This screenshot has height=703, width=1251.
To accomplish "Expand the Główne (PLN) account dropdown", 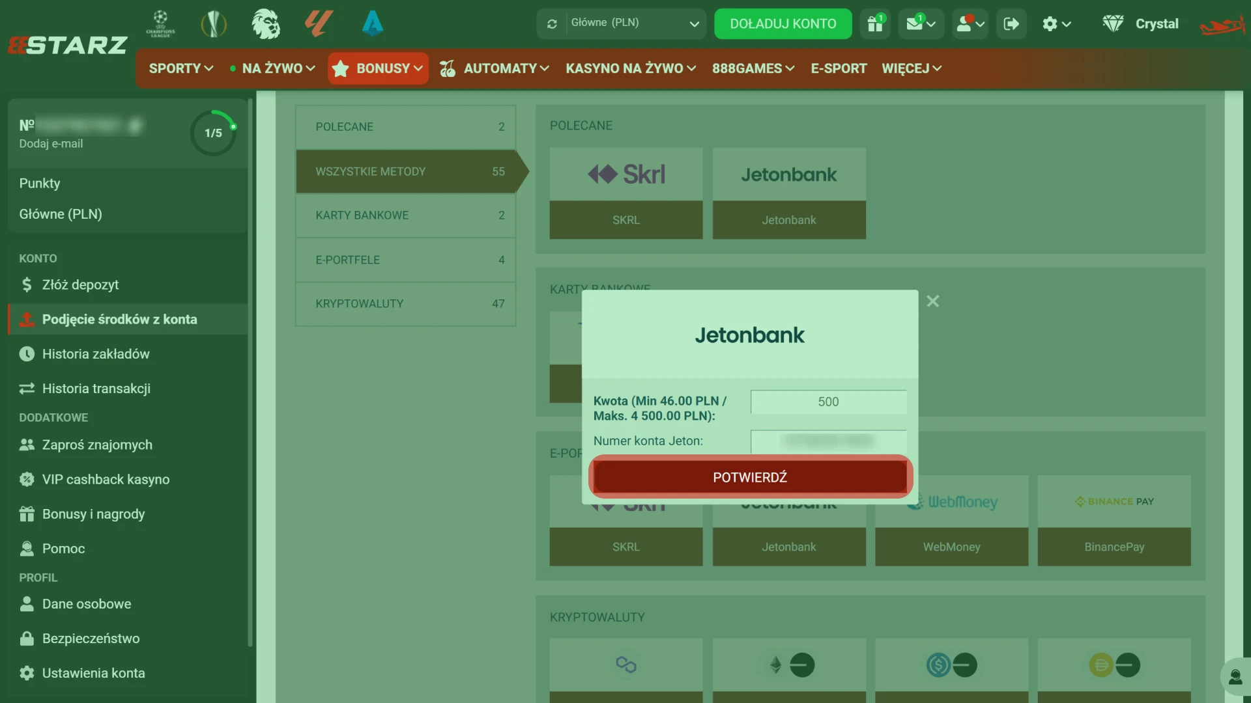I will point(693,24).
